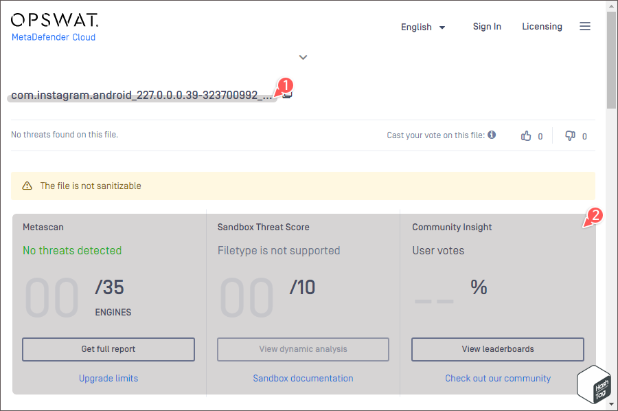Click the scrollbar down arrow
Image resolution: width=618 pixels, height=411 pixels.
pyautogui.click(x=612, y=404)
